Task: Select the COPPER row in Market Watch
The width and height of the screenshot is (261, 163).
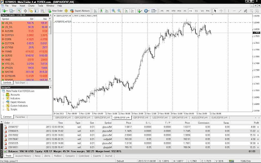Action: coord(24,35)
